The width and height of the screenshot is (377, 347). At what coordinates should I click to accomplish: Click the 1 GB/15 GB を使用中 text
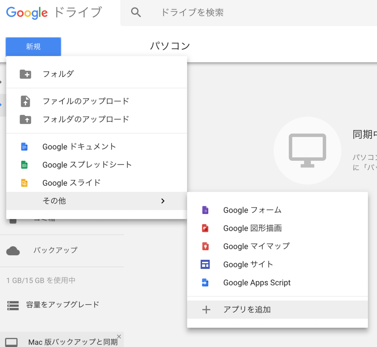pos(41,280)
